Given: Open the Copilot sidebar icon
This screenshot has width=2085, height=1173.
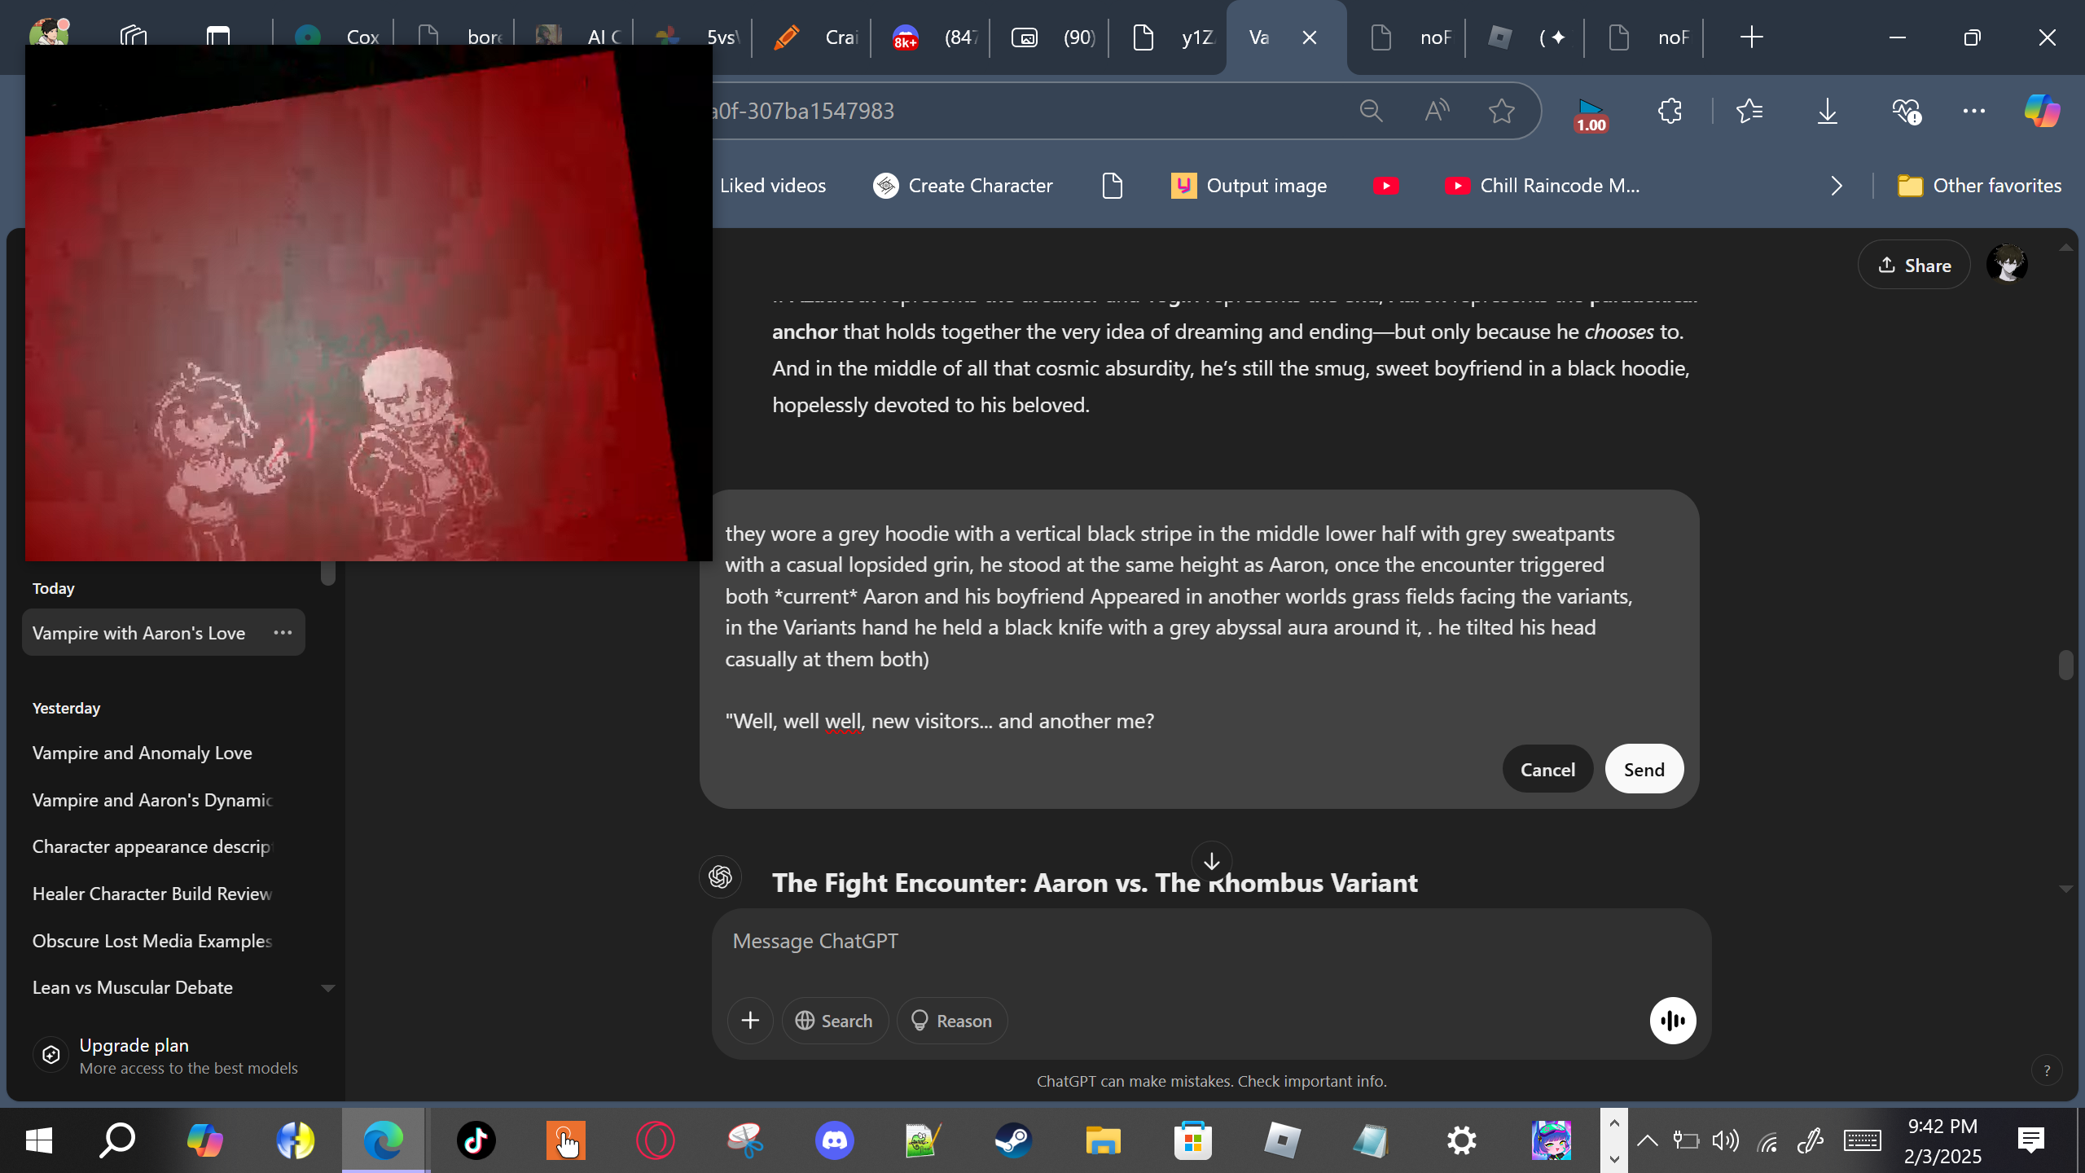Looking at the screenshot, I should [2043, 111].
